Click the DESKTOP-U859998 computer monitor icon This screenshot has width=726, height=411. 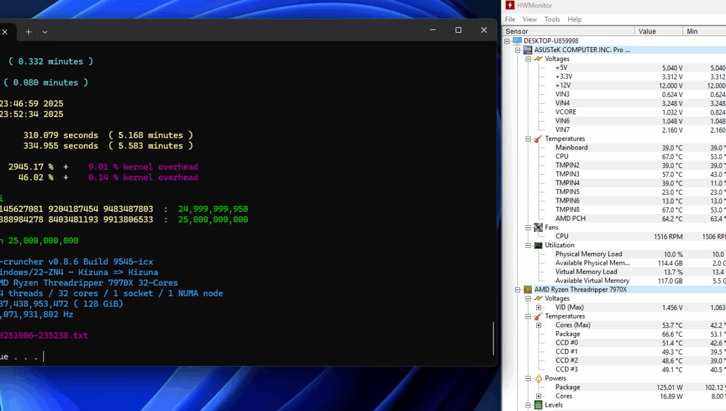tap(518, 41)
